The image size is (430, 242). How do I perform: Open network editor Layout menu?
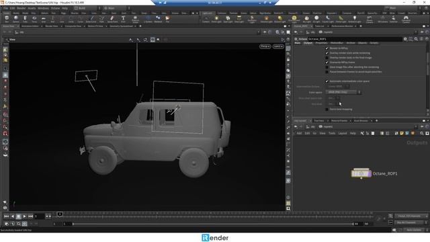pyautogui.click(x=343, y=133)
